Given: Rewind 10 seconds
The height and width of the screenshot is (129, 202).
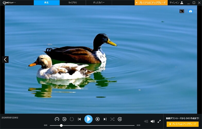Looking at the screenshot, I should (64, 119).
